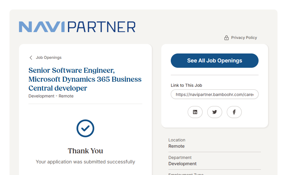Screen dimensions: 287x175
Task: Click the Development value under Department
Action: [x=182, y=164]
